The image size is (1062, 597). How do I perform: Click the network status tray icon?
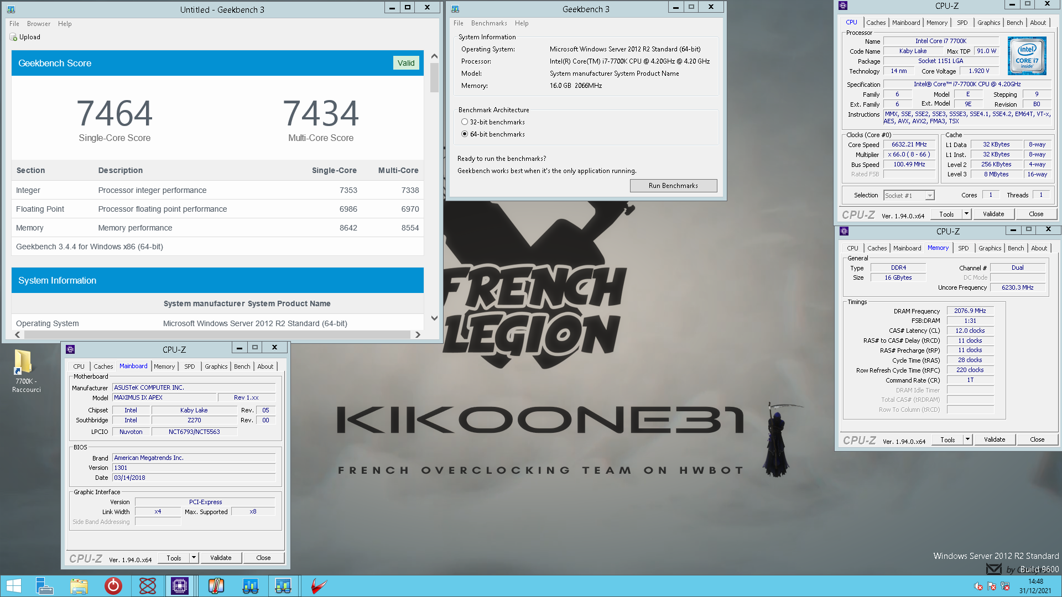click(1005, 586)
